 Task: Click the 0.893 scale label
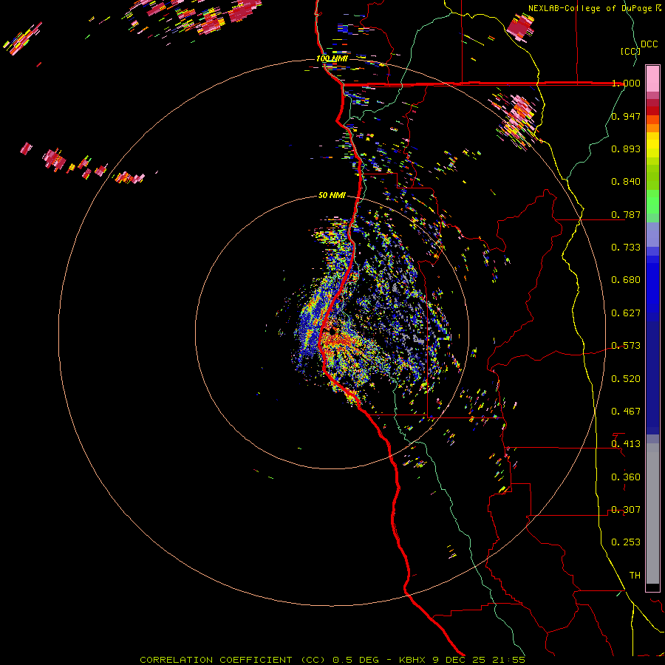[626, 149]
